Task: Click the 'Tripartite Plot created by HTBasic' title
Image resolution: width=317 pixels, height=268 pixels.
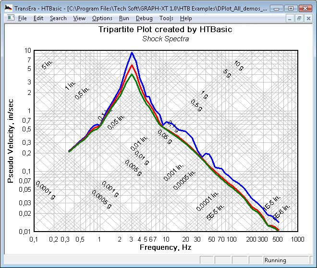Action: click(165, 29)
